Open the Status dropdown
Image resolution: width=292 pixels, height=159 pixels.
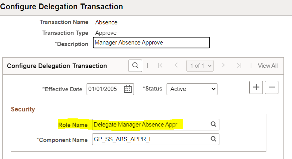click(192, 89)
